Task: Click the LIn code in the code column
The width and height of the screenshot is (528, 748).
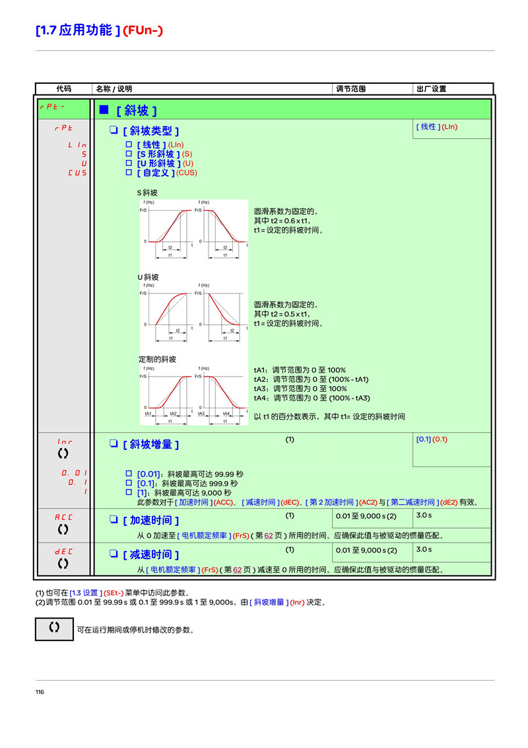Action: pos(77,145)
